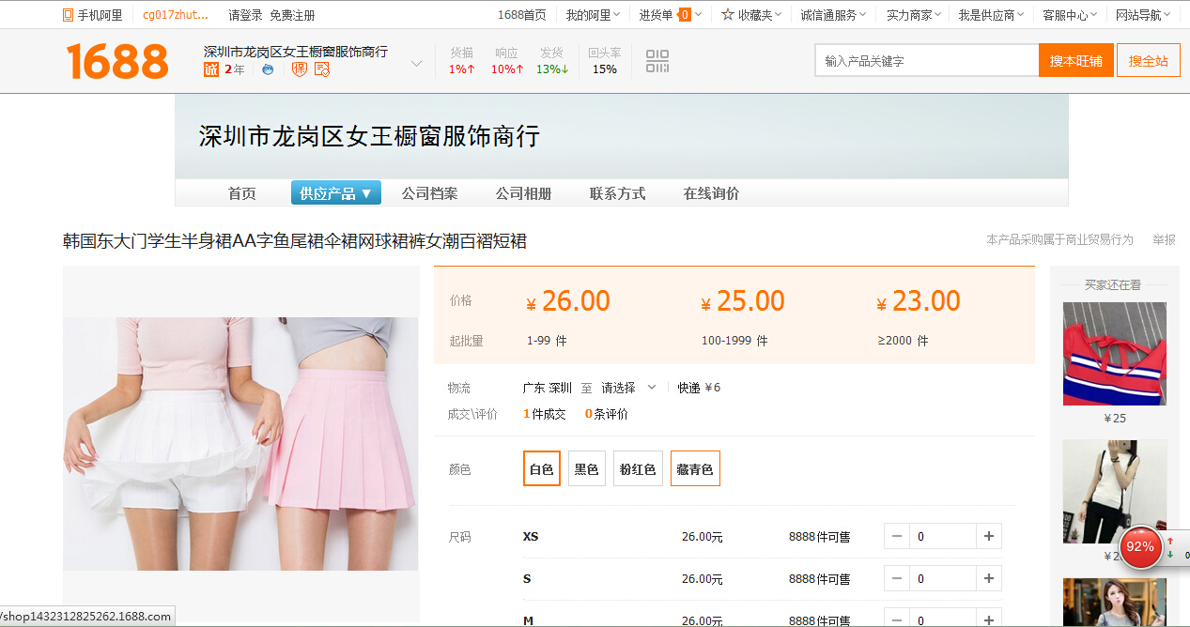Expand the 供应产品 dropdown menu
This screenshot has height=627, width=1190.
pos(335,193)
